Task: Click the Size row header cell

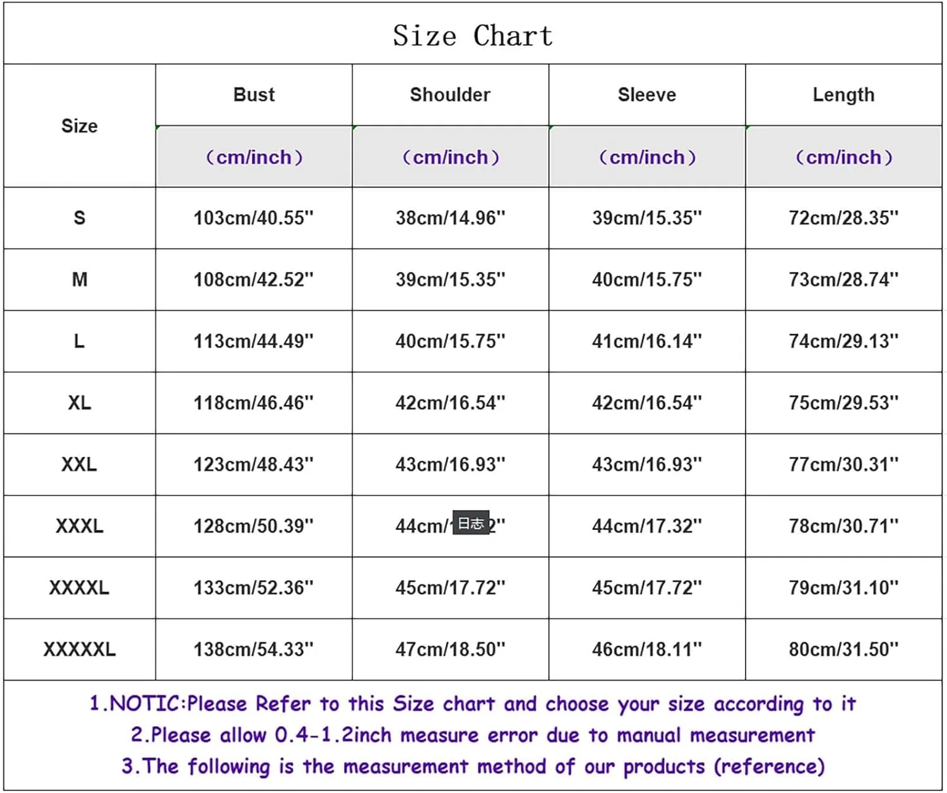Action: coord(80,126)
